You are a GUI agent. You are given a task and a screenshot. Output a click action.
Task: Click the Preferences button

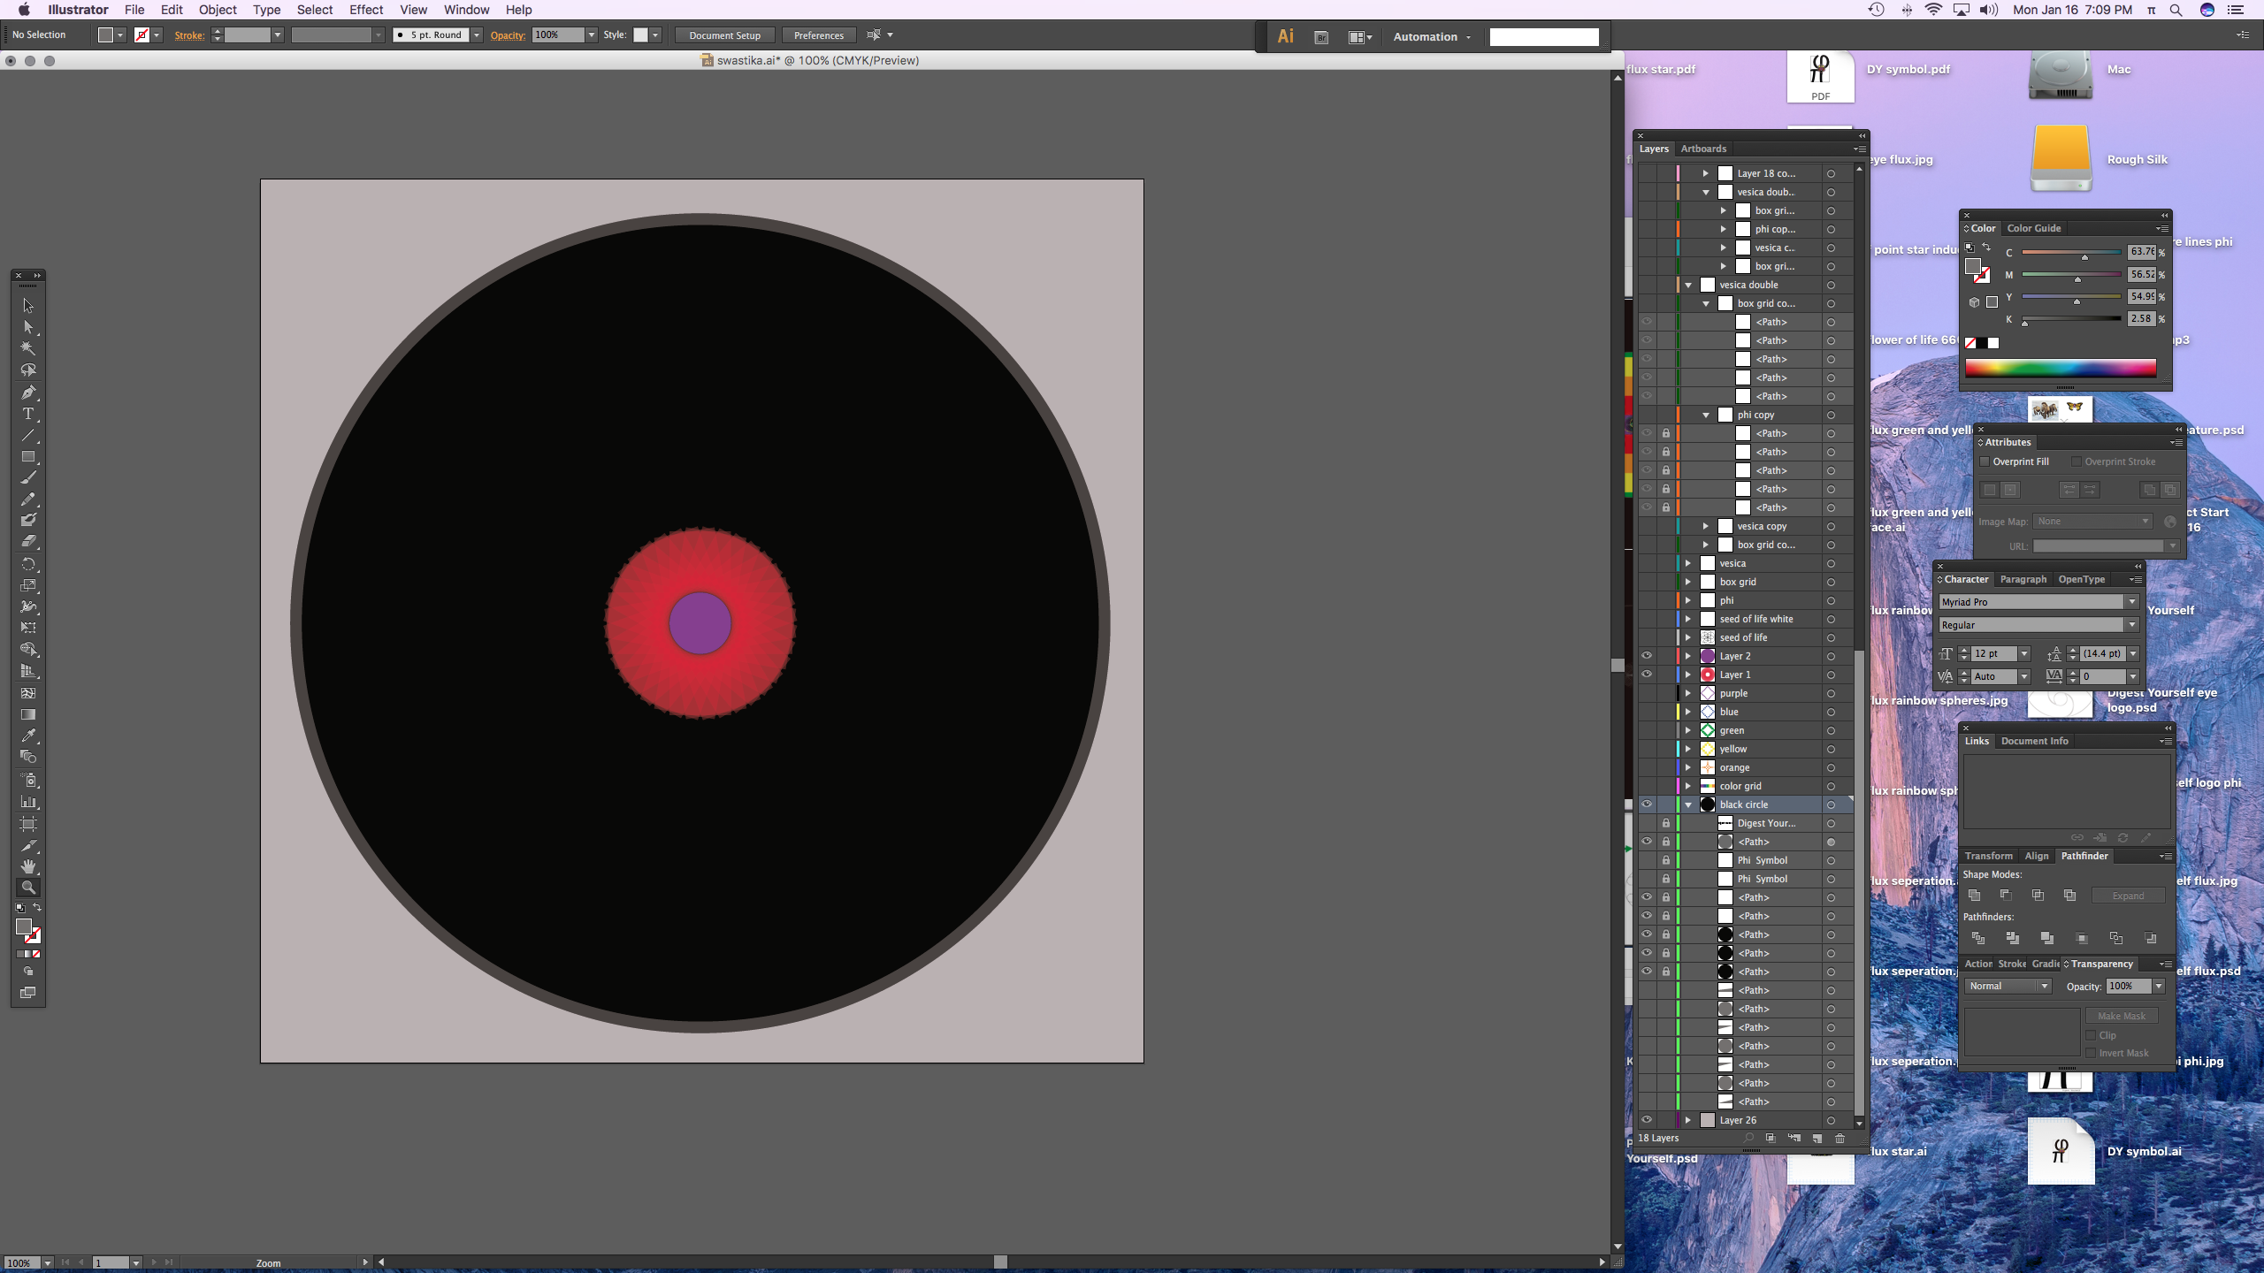(818, 35)
